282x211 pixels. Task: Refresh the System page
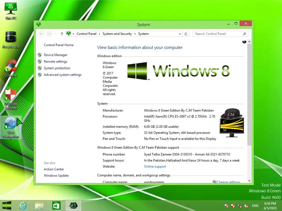click(x=186, y=34)
